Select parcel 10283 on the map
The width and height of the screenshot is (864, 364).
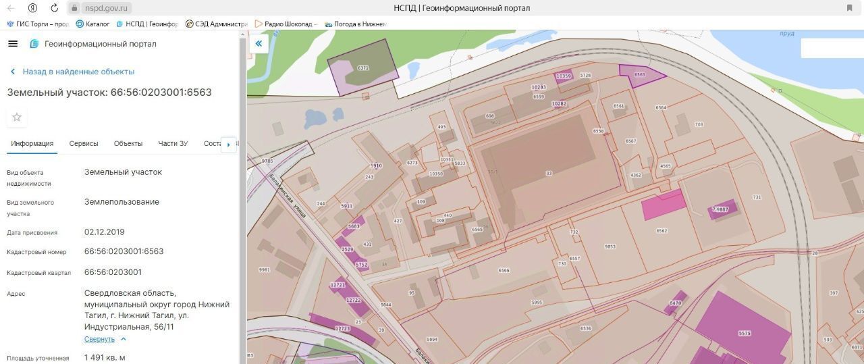coord(539,87)
